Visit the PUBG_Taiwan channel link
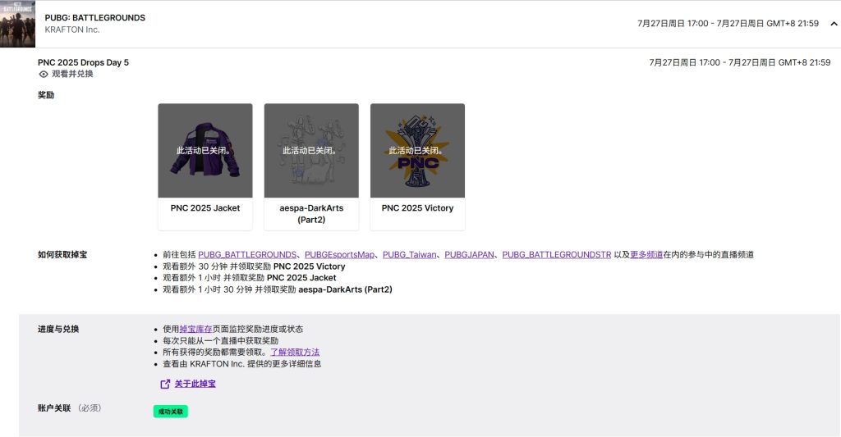 [409, 255]
